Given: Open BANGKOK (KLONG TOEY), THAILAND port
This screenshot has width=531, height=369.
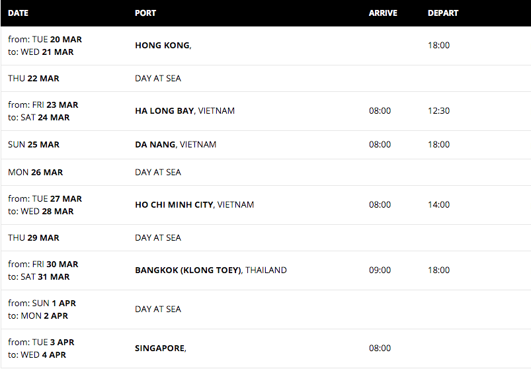Looking at the screenshot, I should point(211,270).
